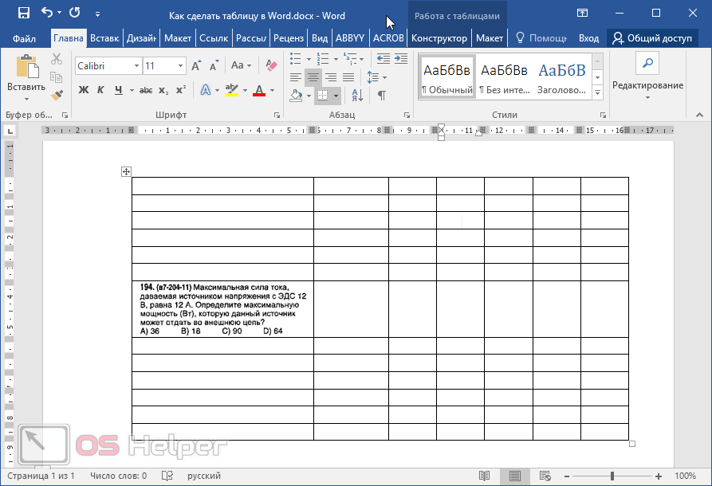Open the spell check status icon
The image size is (712, 486).
(167, 476)
